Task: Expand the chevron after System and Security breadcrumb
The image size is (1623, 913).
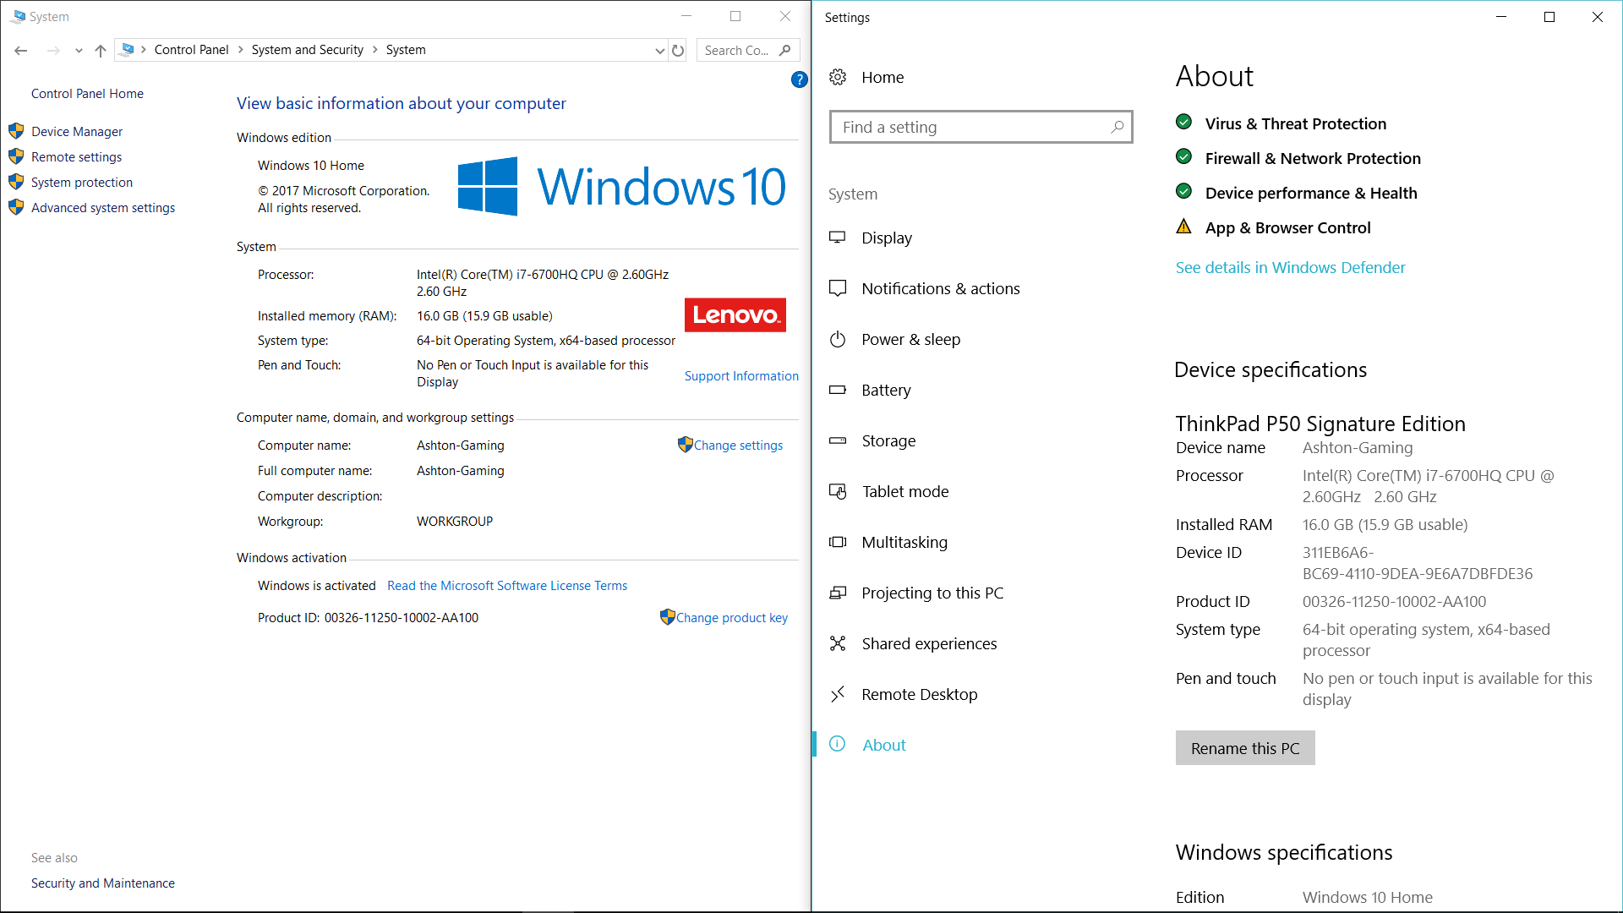Action: point(375,50)
